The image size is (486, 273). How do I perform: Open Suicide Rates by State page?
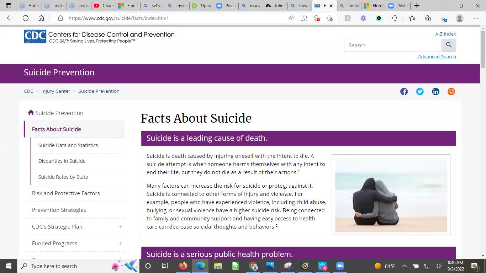[63, 177]
